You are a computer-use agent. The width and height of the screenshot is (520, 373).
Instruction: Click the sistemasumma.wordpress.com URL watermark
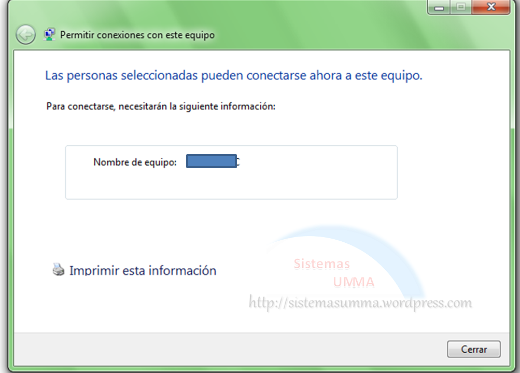point(360,302)
